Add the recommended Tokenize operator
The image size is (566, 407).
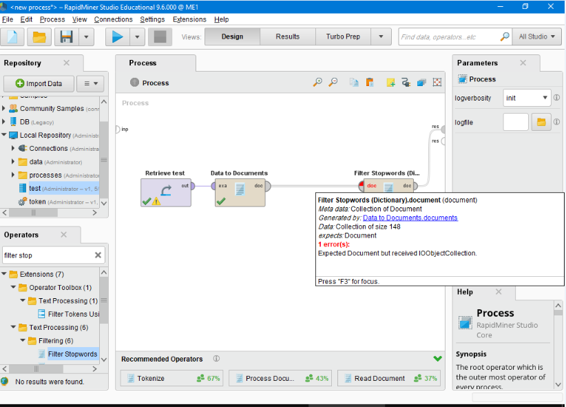point(172,378)
